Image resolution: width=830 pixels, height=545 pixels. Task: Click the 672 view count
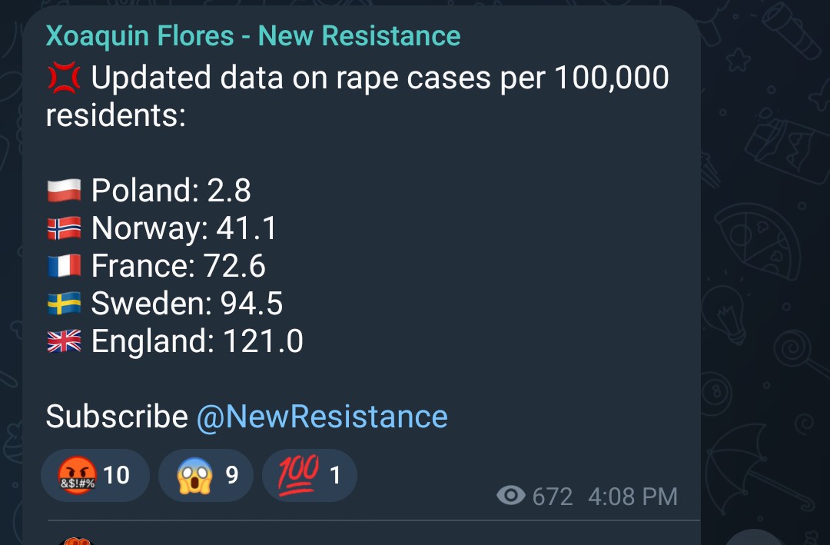tap(553, 497)
